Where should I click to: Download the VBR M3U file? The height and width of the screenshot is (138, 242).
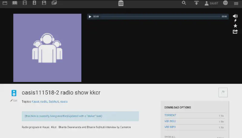tap(170, 121)
